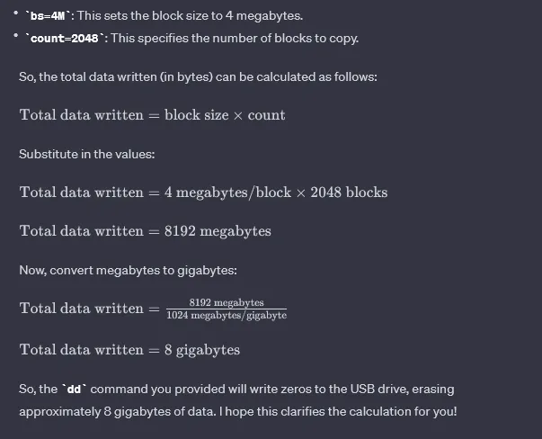Click the 'Substitute in the values:' line
The height and width of the screenshot is (439, 542).
87,154
